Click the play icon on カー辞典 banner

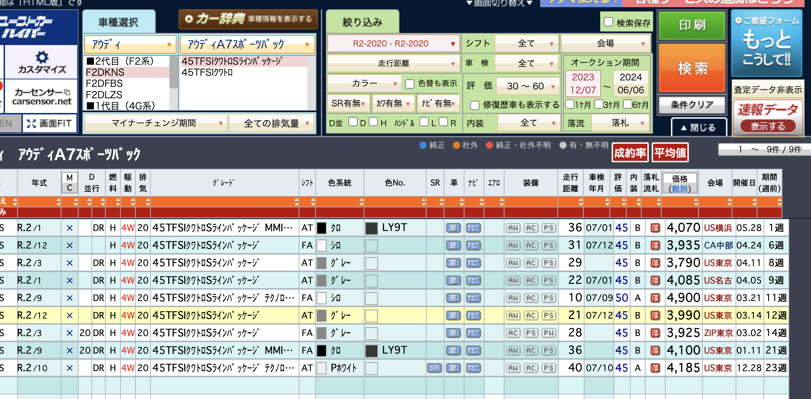click(189, 19)
